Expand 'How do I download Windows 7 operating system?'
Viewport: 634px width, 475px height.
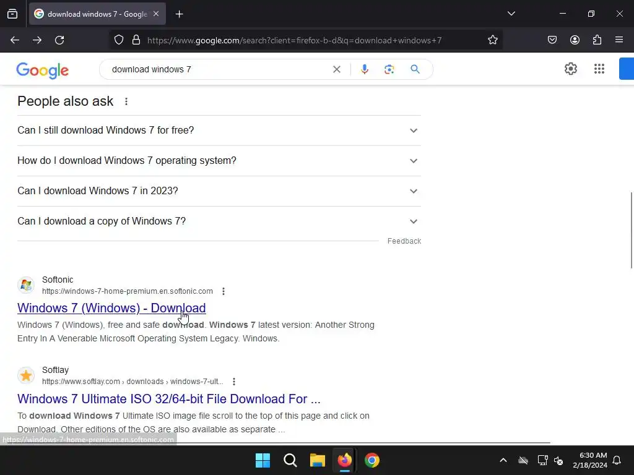(219, 161)
